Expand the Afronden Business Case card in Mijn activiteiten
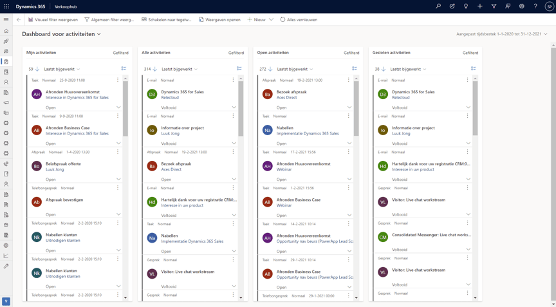This screenshot has width=556, height=307. [x=118, y=144]
